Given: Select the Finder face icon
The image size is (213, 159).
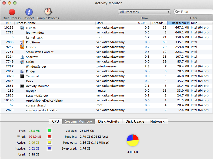Looking at the screenshot, I should point(22,71).
